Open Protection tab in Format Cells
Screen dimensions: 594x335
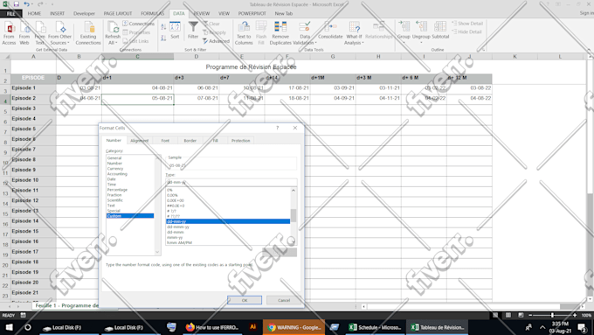point(240,141)
